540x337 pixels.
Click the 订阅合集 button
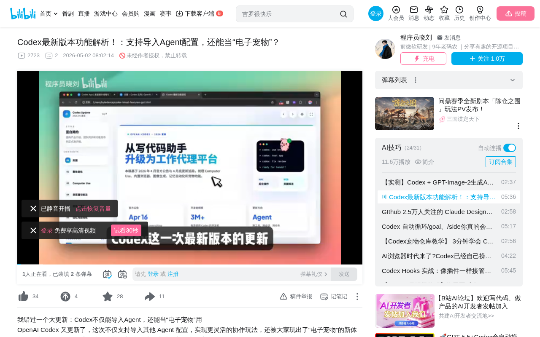click(x=501, y=162)
